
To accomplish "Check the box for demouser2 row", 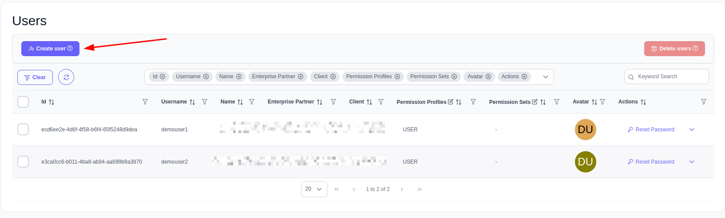I will [x=23, y=162].
